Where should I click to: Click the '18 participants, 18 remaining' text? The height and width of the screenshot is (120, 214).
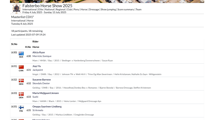click(27, 31)
